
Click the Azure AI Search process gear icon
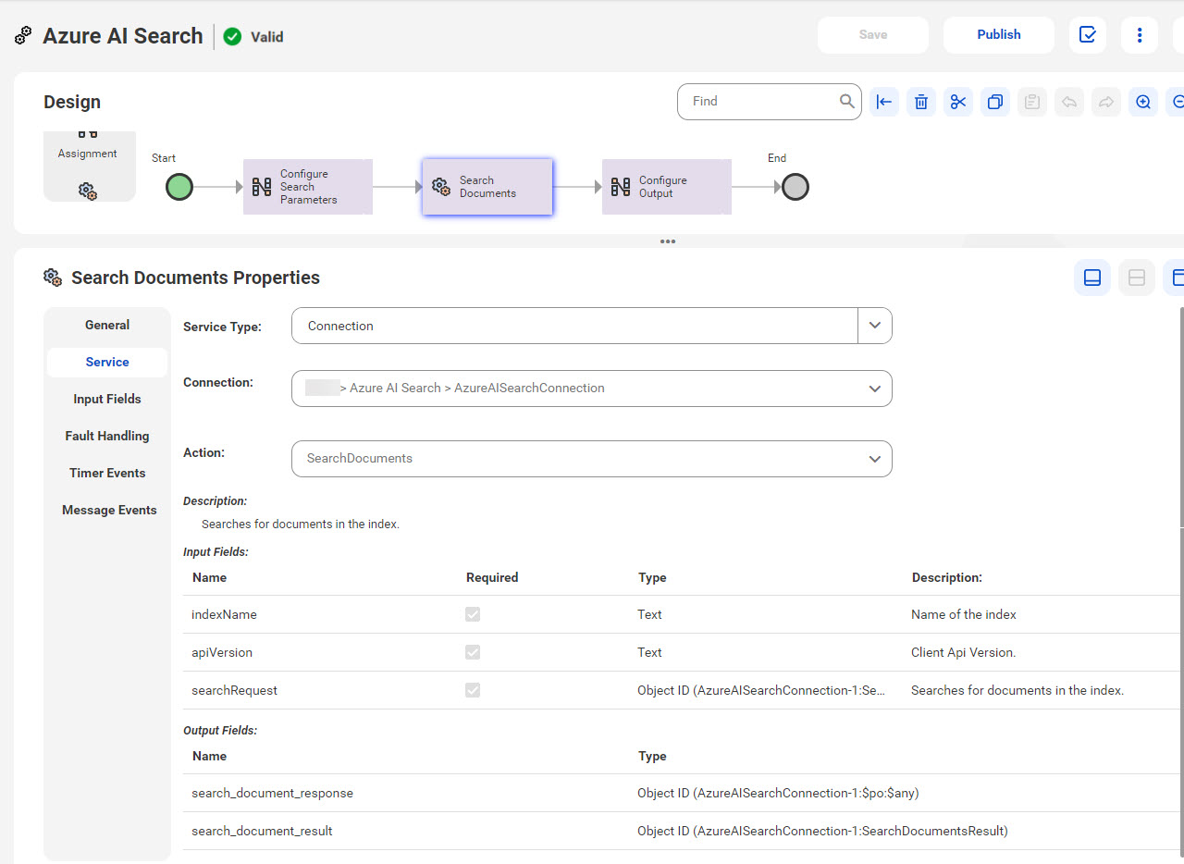tap(23, 36)
